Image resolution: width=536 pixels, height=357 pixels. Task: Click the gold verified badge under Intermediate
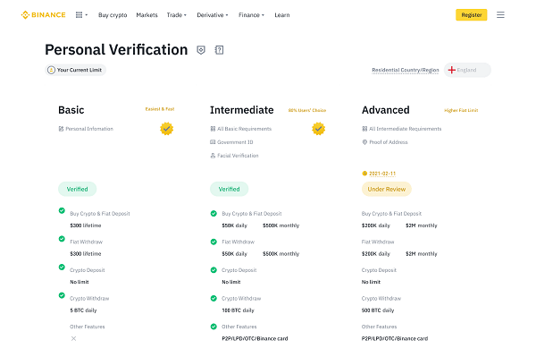pyautogui.click(x=318, y=129)
